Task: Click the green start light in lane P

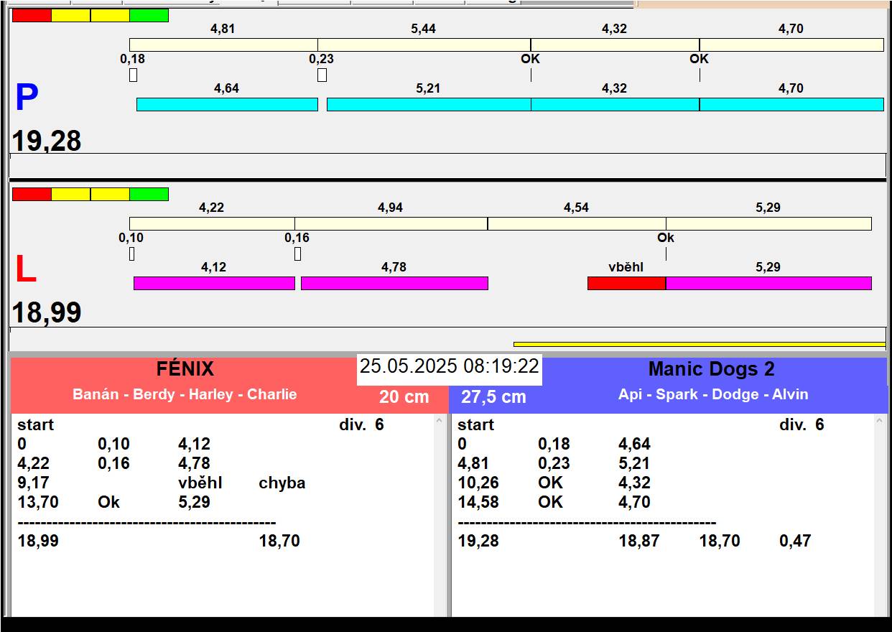Action: pos(149,16)
